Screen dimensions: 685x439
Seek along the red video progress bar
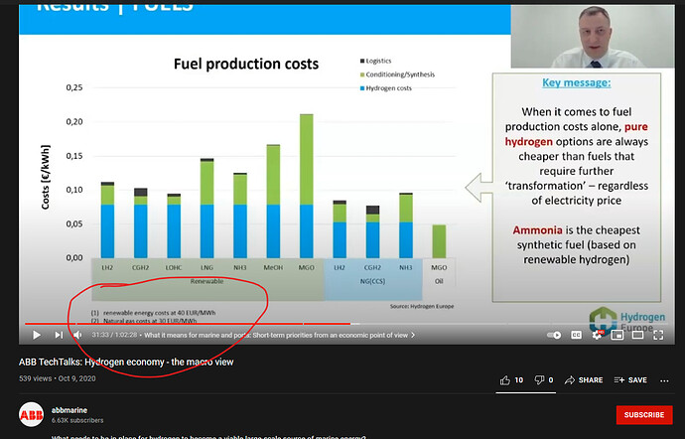pyautogui.click(x=188, y=324)
